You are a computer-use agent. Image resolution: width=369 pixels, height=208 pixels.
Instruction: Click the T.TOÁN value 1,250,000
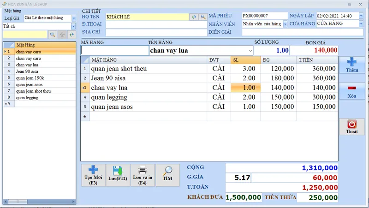[x=282, y=188]
